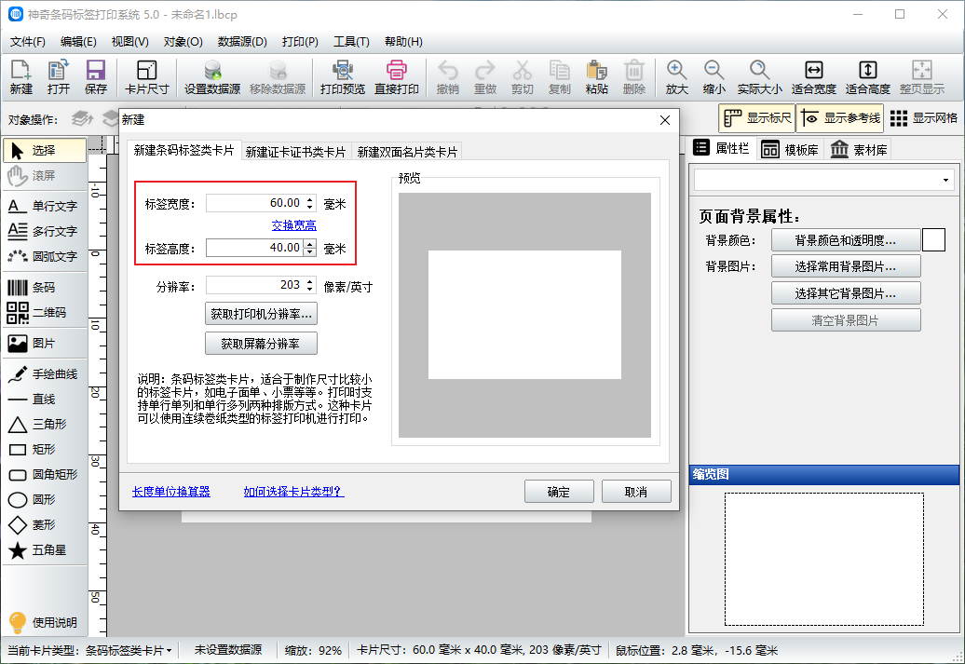Click the white background color swatch

tap(933, 240)
